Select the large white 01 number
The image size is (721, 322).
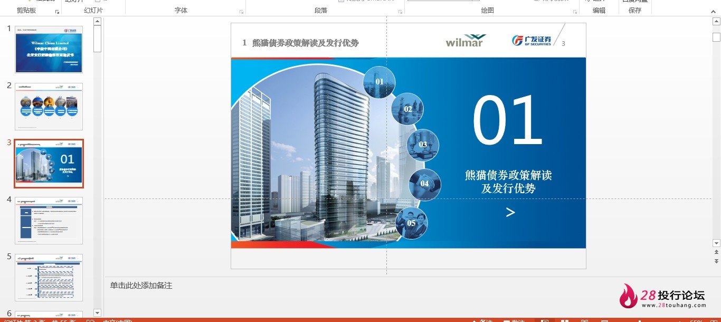[507, 120]
